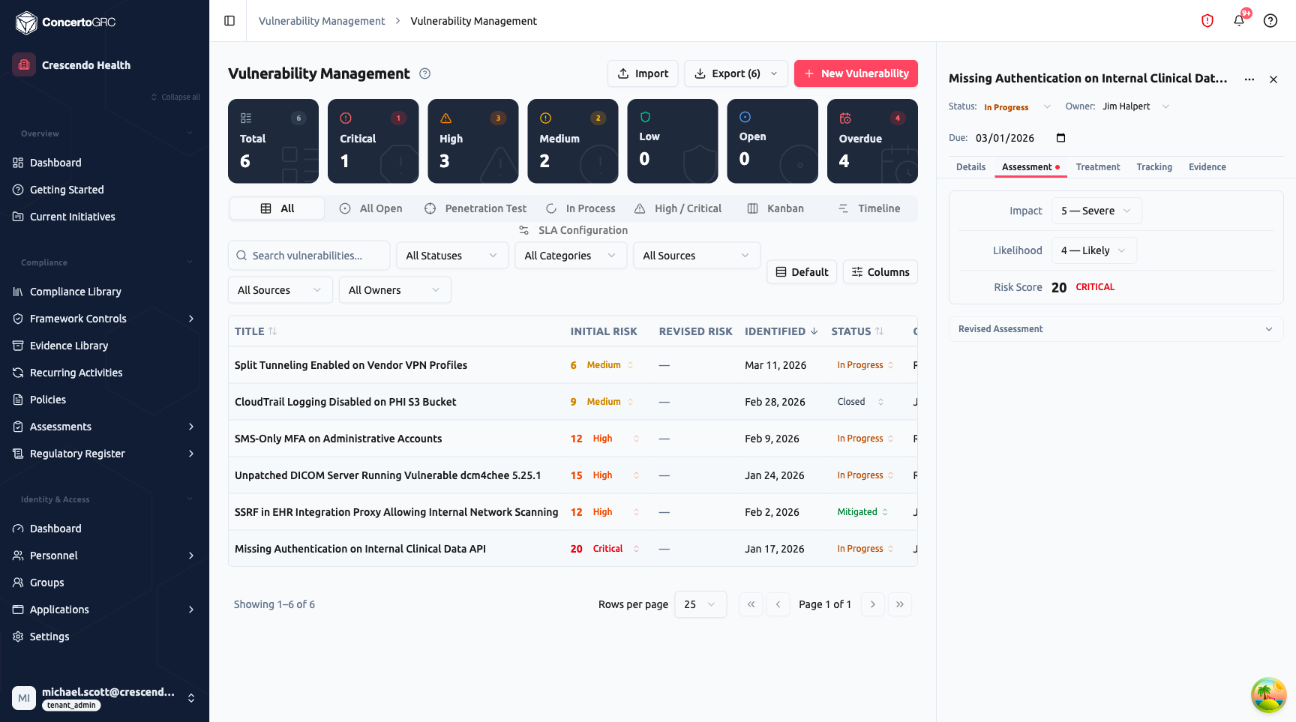Filter by High summary card
Image resolution: width=1296 pixels, height=722 pixels.
pos(473,141)
